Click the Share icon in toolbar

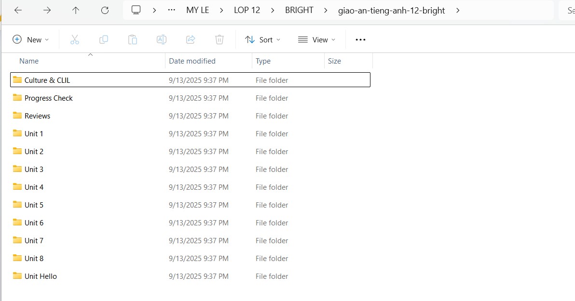point(191,40)
